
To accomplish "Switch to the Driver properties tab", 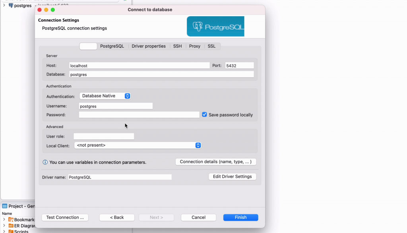I will pos(149,46).
